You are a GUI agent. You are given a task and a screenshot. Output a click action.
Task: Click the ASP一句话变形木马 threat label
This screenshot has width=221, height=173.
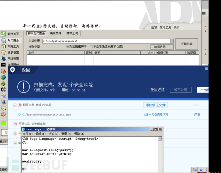tap(156, 114)
